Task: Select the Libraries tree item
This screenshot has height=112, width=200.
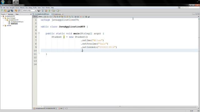Action: [x=9, y=26]
